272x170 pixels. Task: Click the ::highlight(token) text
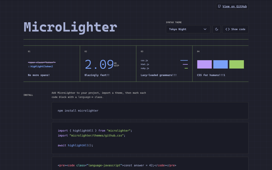pyautogui.click(x=40, y=66)
